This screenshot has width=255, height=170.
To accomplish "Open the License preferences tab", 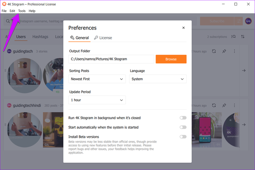I will (x=103, y=38).
